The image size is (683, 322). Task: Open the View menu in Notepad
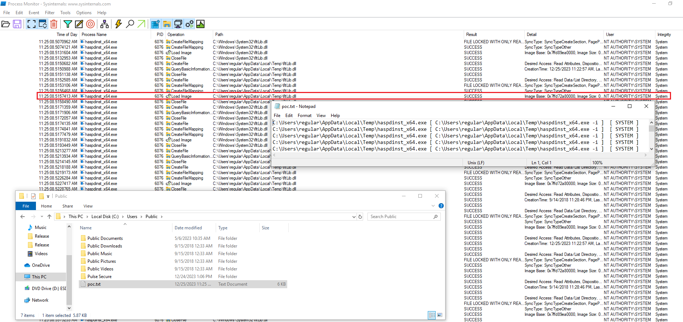(x=321, y=116)
